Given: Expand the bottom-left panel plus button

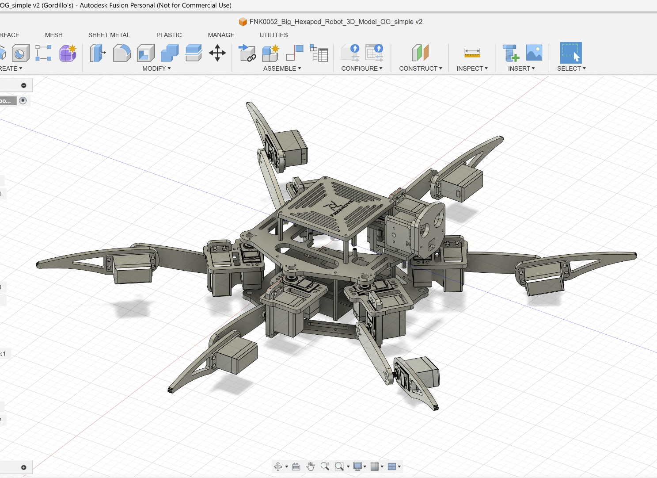Looking at the screenshot, I should point(24,467).
